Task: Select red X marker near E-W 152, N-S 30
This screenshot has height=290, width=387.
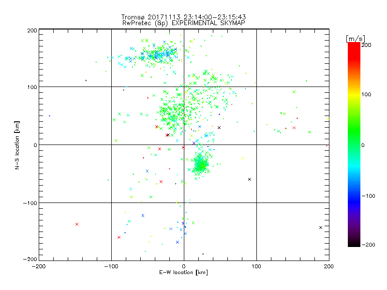Action: tap(294, 128)
